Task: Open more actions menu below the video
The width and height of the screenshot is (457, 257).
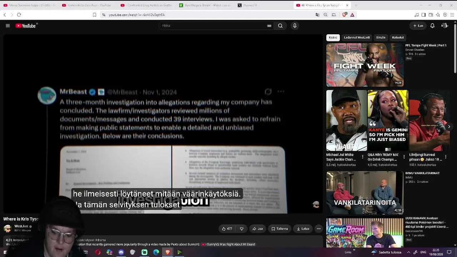Action: [x=318, y=229]
